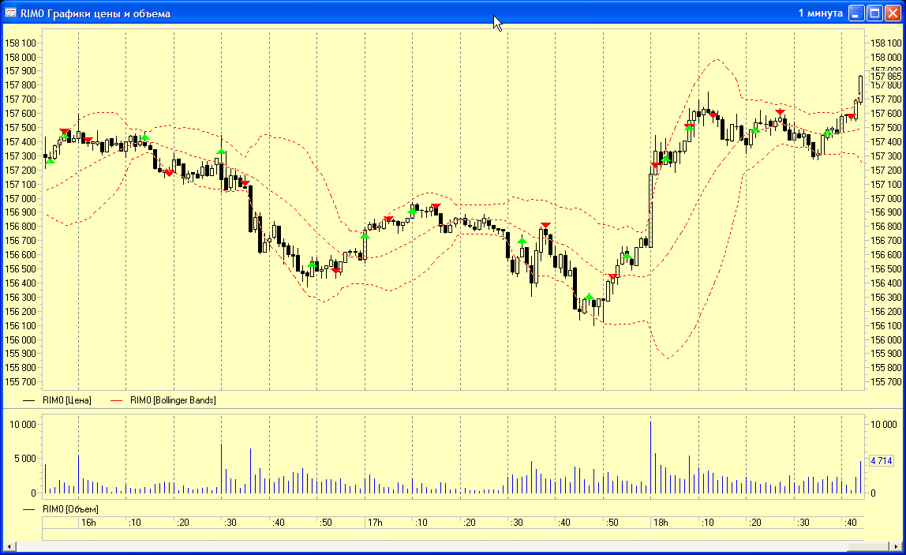Click the red Bollinger Bands legend line swatch
The height and width of the screenshot is (555, 906).
point(117,400)
